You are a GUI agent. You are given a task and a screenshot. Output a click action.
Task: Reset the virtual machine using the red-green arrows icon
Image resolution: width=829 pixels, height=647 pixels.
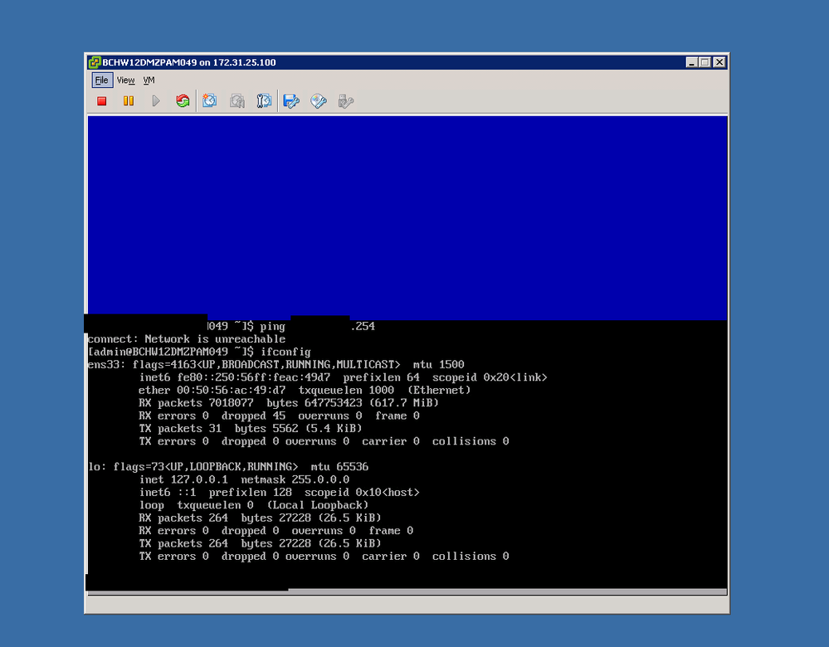coord(183,101)
